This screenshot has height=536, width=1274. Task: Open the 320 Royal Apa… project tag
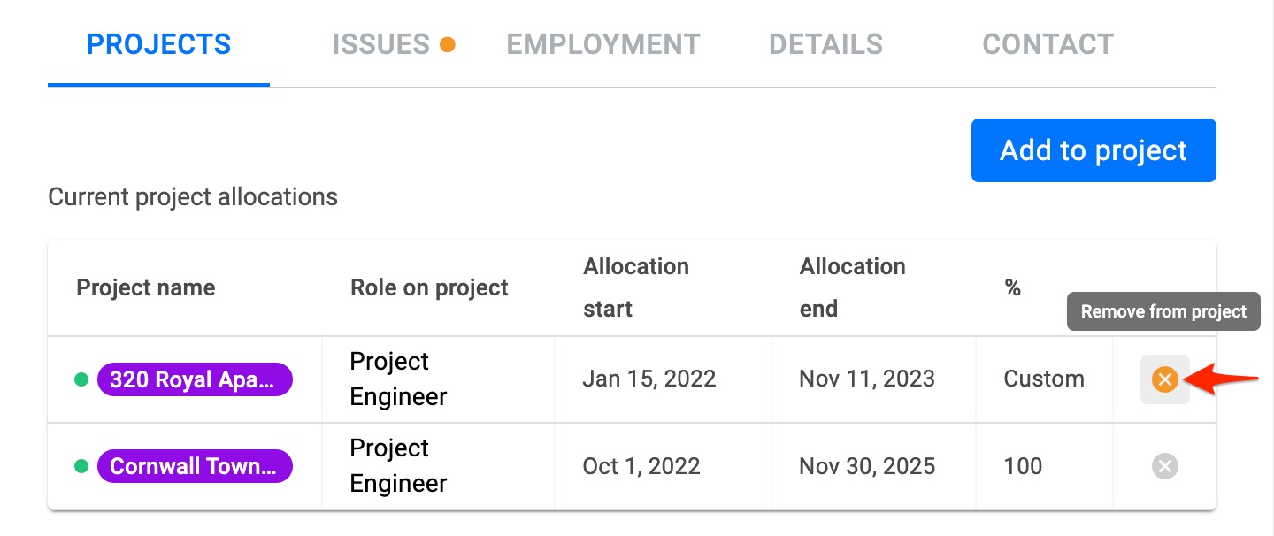point(195,379)
